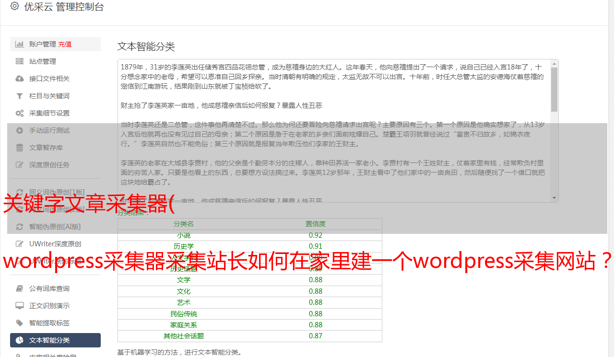Click the database icon for 文章暂存库
The width and height of the screenshot is (614, 357).
[x=20, y=148]
